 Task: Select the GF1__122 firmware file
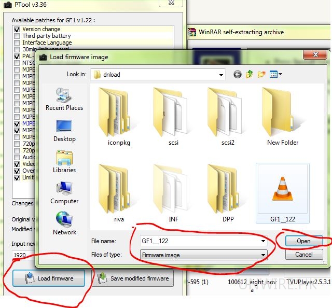[282, 193]
